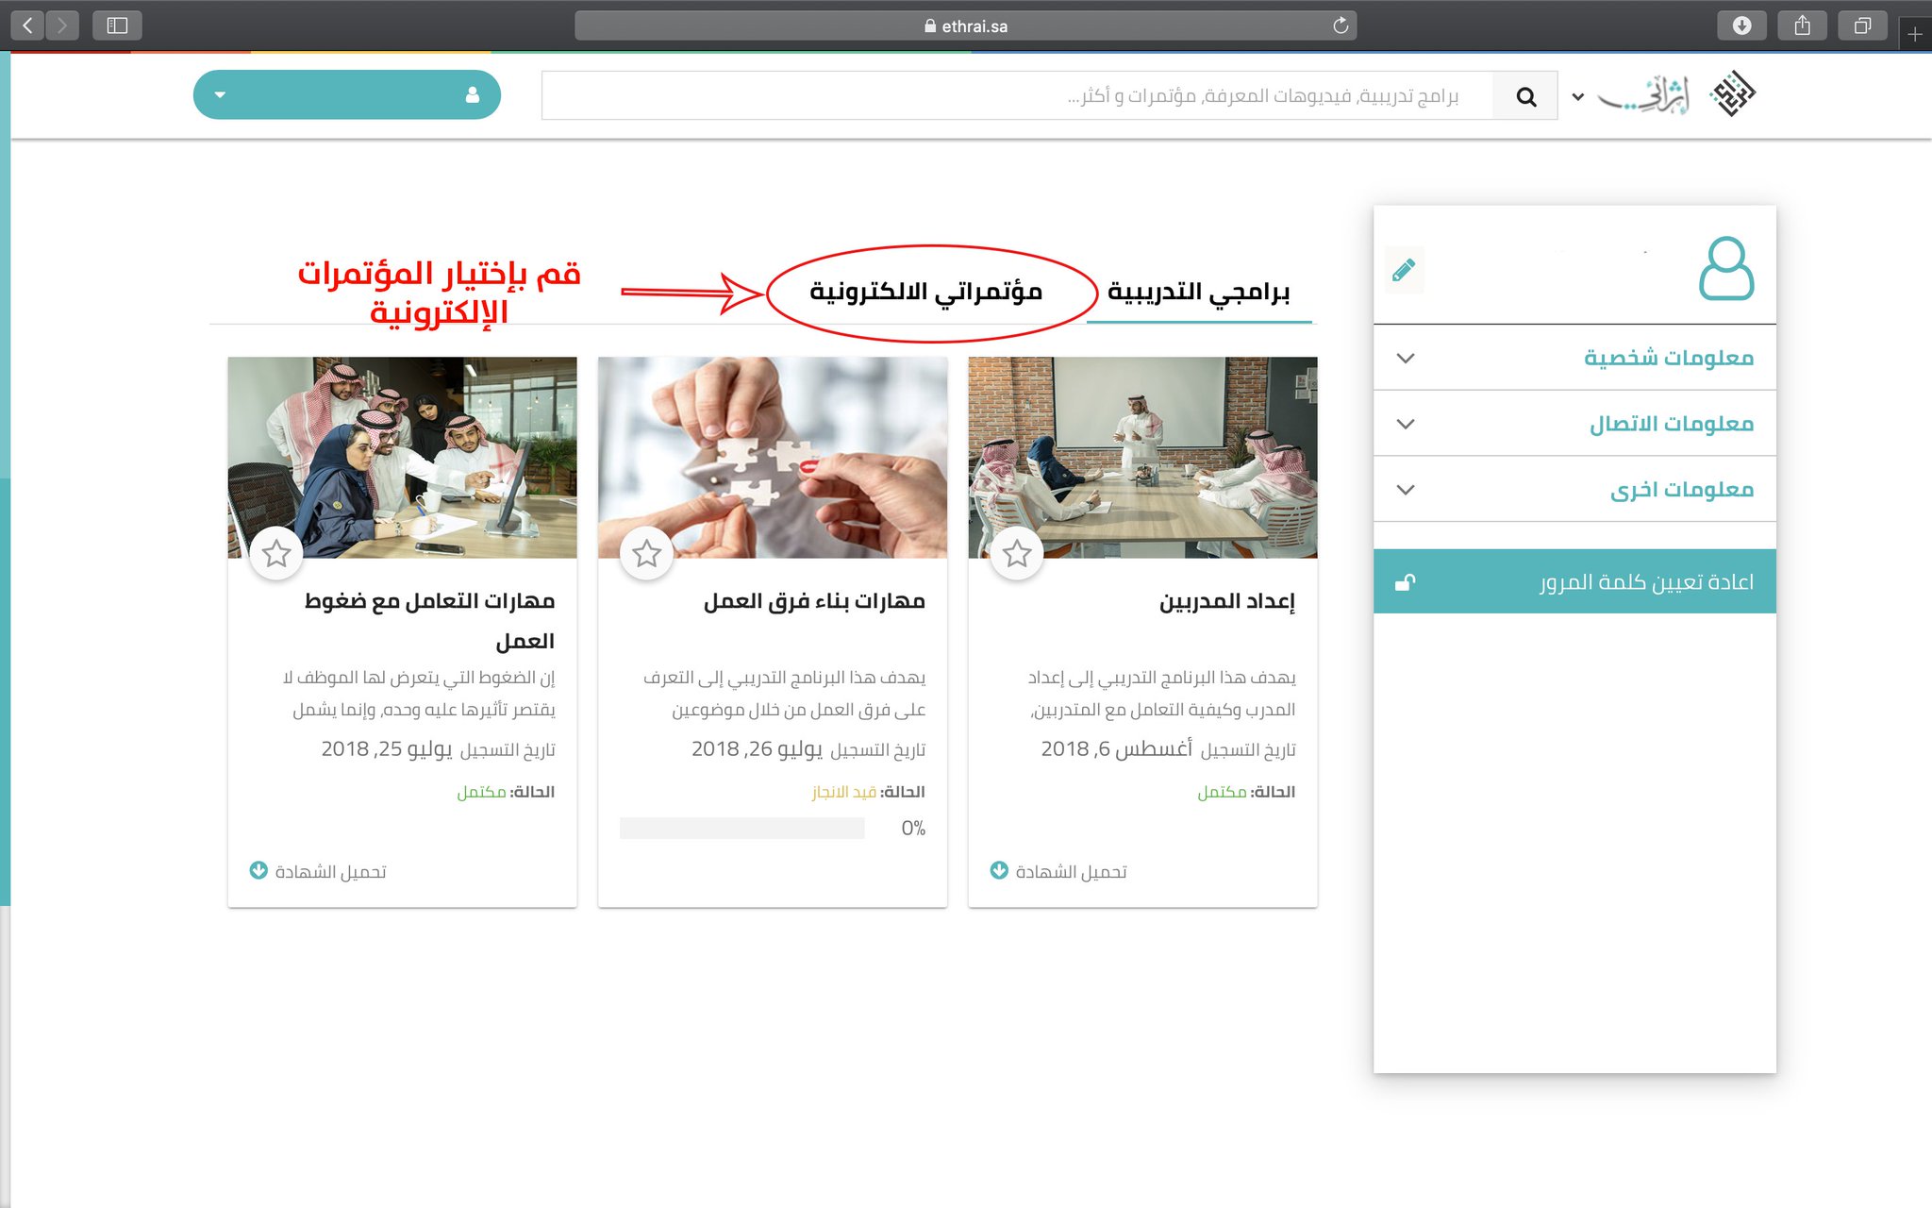Click the profile avatar icon in sidebar
Screen dimensions: 1932x1208
(1725, 269)
